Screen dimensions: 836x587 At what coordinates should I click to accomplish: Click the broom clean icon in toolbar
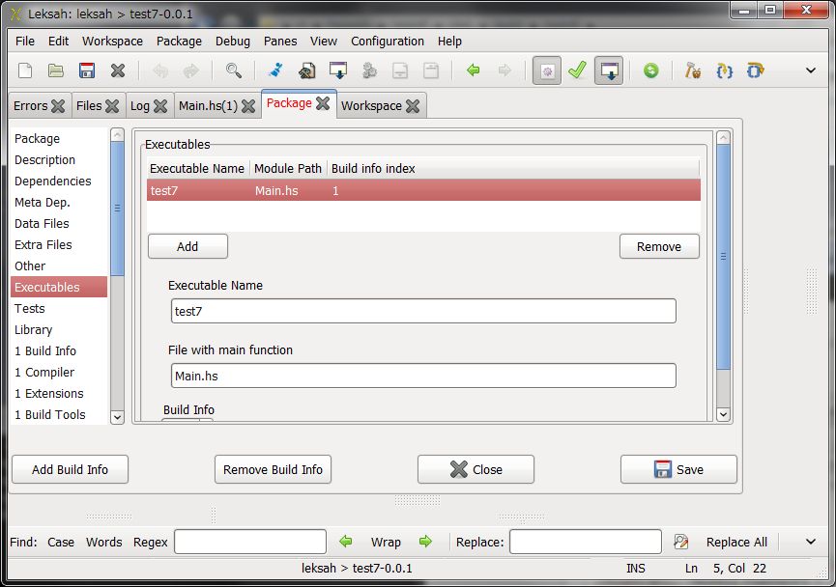pos(275,70)
